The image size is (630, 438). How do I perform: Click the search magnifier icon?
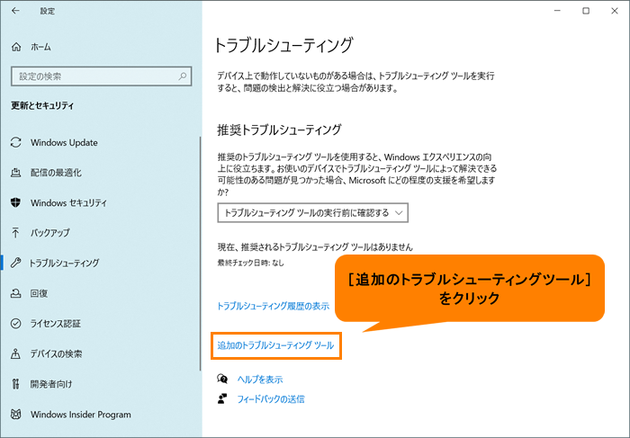coord(183,76)
